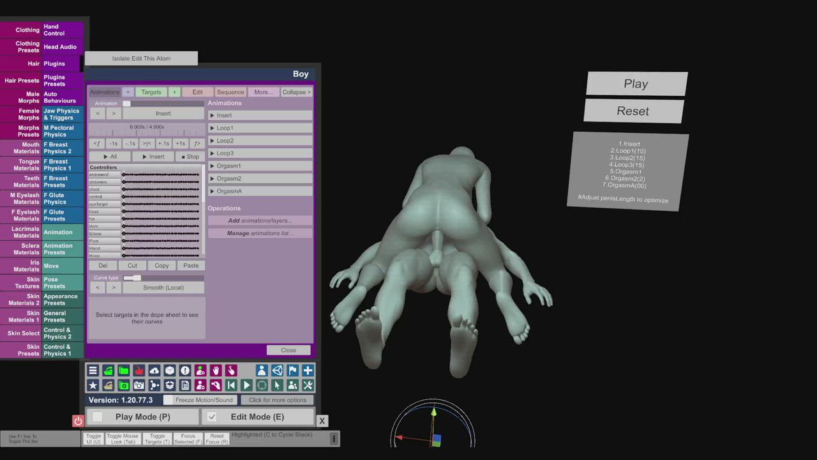Open the main hamburger menu icon
This screenshot has width=817, height=460.
93,371
